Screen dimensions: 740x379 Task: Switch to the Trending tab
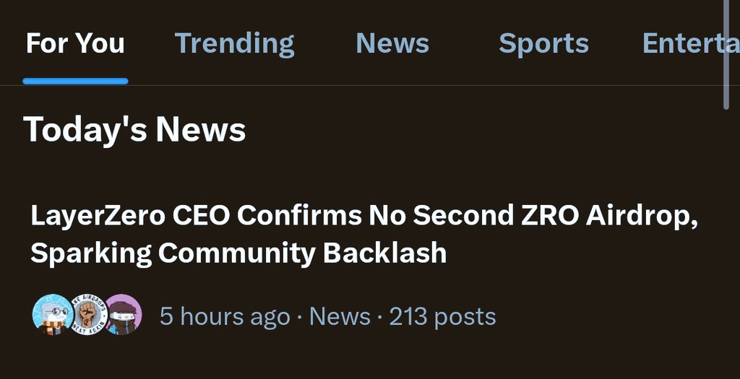pos(234,43)
